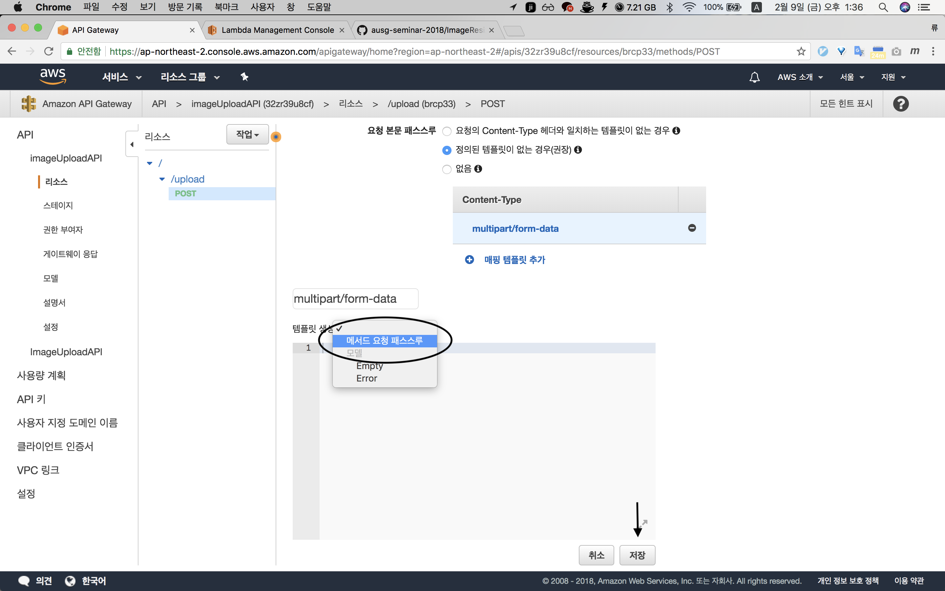Click the 저장 button
945x591 pixels.
[x=637, y=555]
